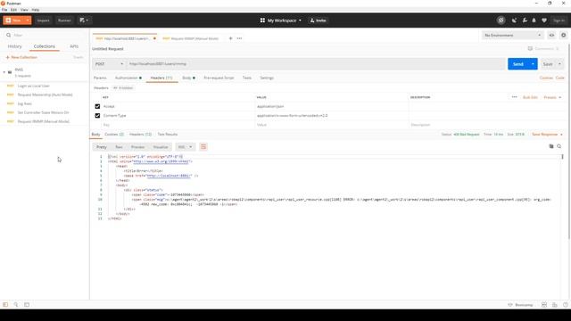Screen dimensions: 571x321
Task: Open the Save Response dropdown
Action: click(547, 135)
